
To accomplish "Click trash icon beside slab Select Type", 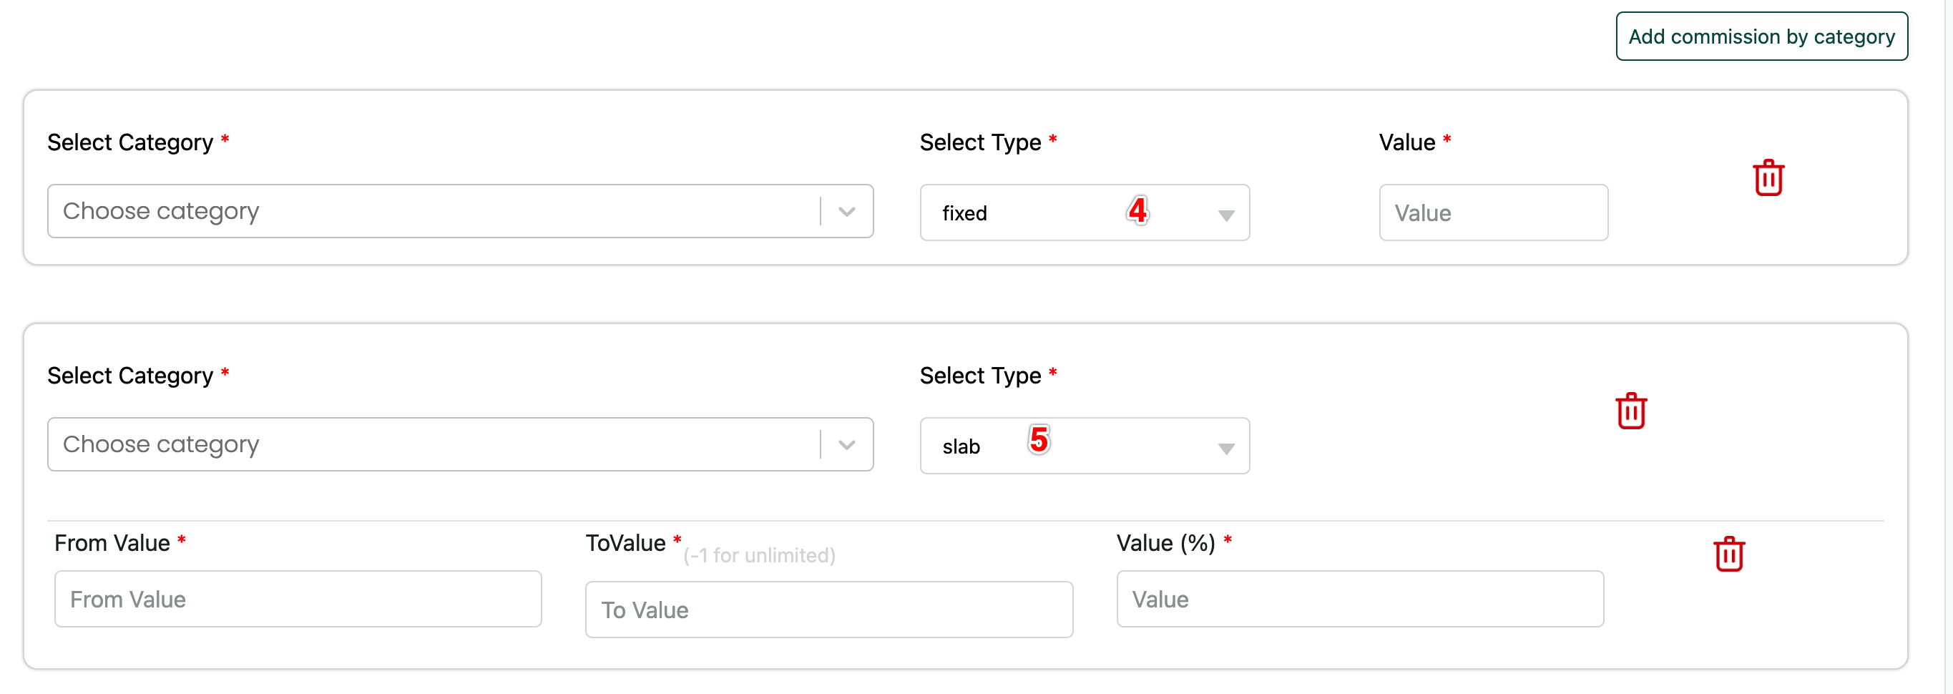I will (1630, 411).
